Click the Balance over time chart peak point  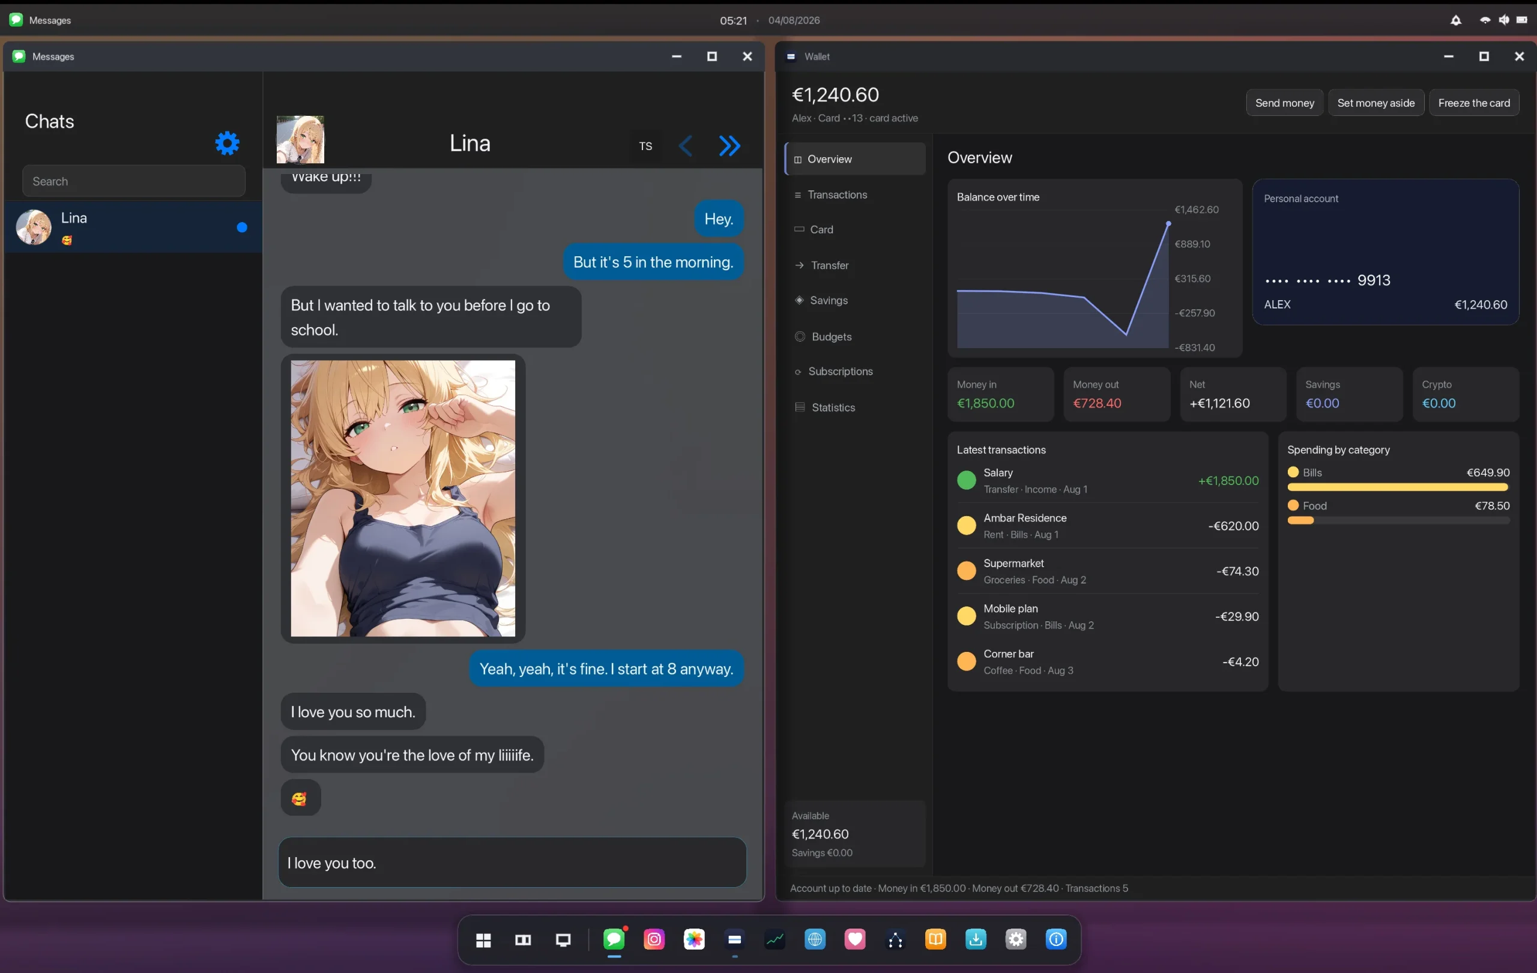click(1168, 224)
